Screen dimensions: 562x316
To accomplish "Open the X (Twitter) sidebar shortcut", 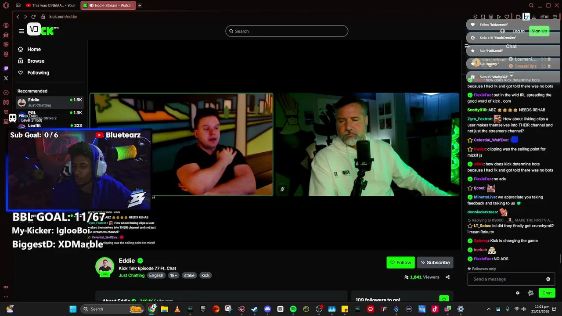I will click(6, 78).
